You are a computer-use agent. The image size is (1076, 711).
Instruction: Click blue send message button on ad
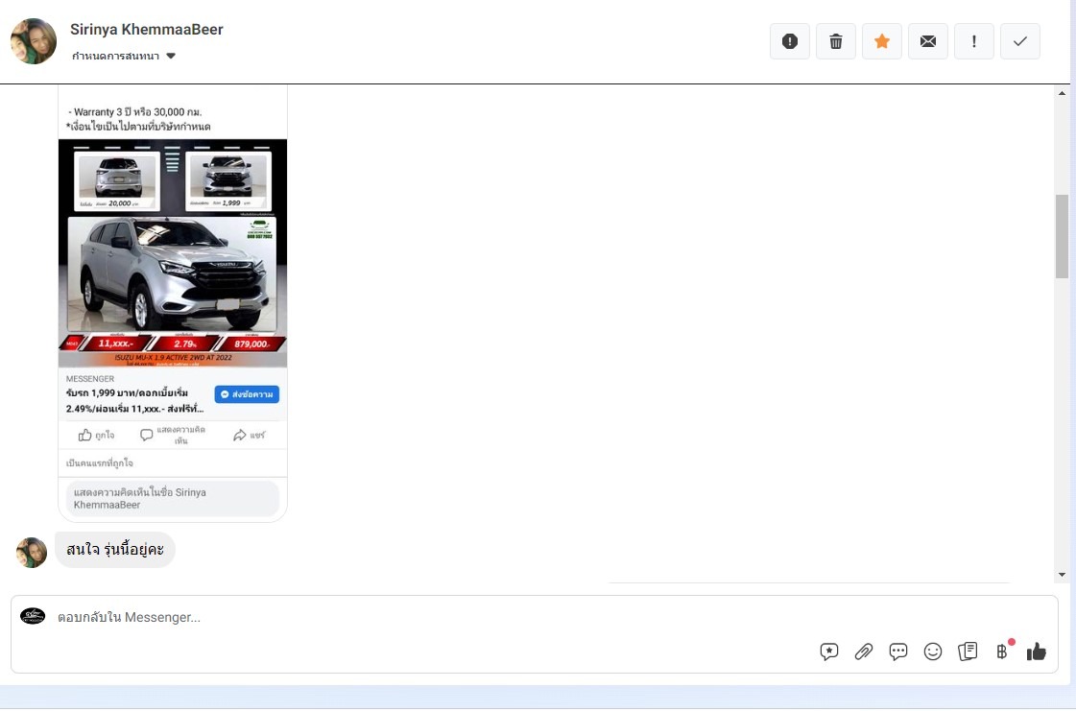coord(247,394)
